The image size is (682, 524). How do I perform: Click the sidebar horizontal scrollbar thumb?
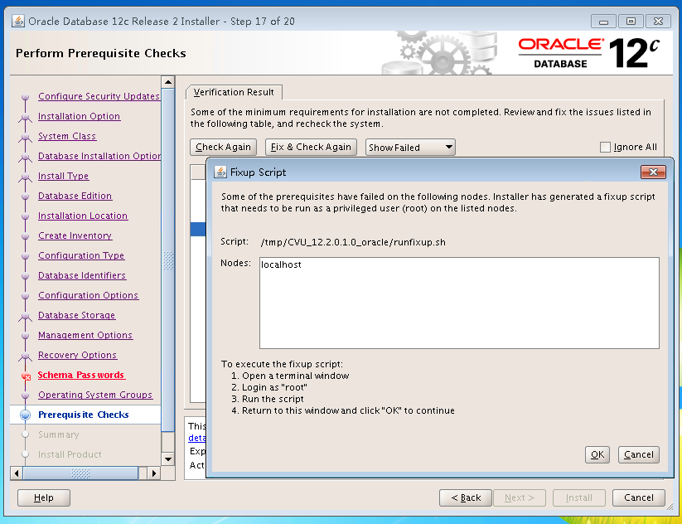tap(80, 473)
